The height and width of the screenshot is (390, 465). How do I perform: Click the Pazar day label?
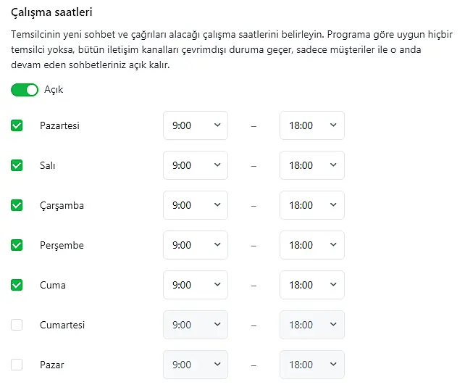52,365
